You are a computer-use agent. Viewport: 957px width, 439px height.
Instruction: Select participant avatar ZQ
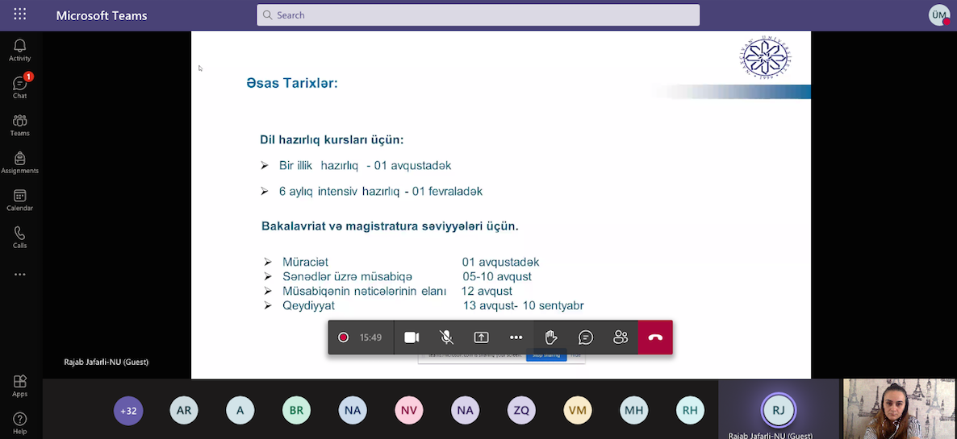(x=521, y=410)
